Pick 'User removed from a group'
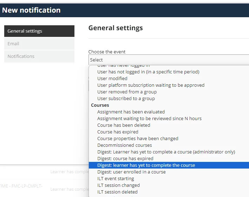The height and width of the screenshot is (197, 249). click(127, 92)
